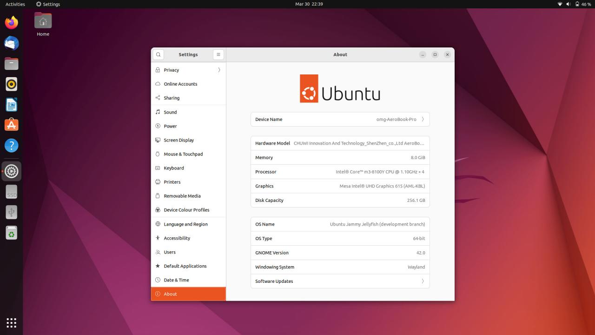Click the Screen Display monitor icon

(158, 140)
